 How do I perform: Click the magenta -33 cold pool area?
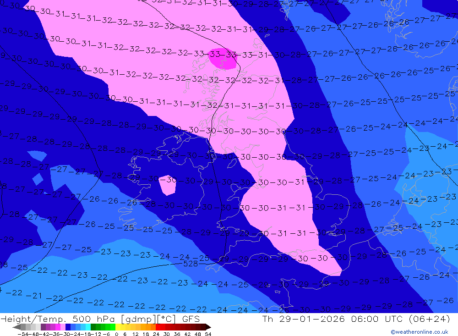click(222, 59)
